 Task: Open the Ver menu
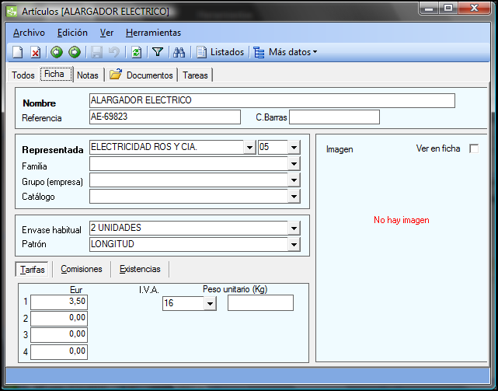(106, 33)
